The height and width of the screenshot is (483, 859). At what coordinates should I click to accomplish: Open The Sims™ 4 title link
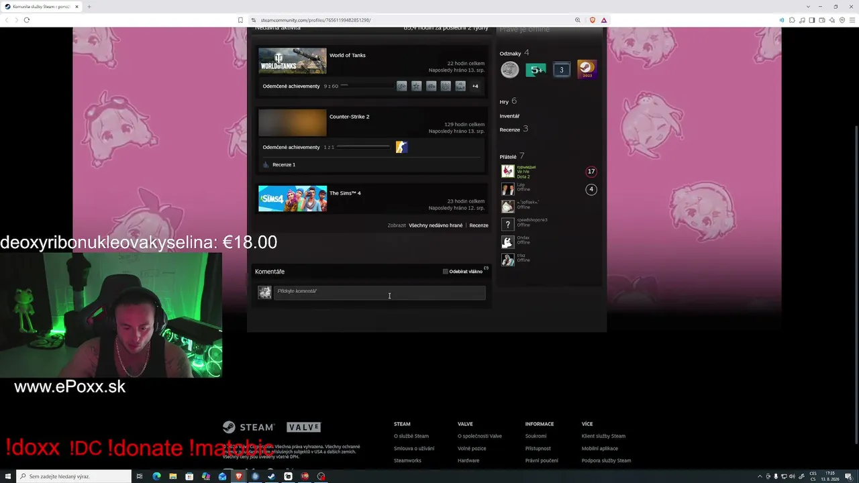pyautogui.click(x=345, y=193)
